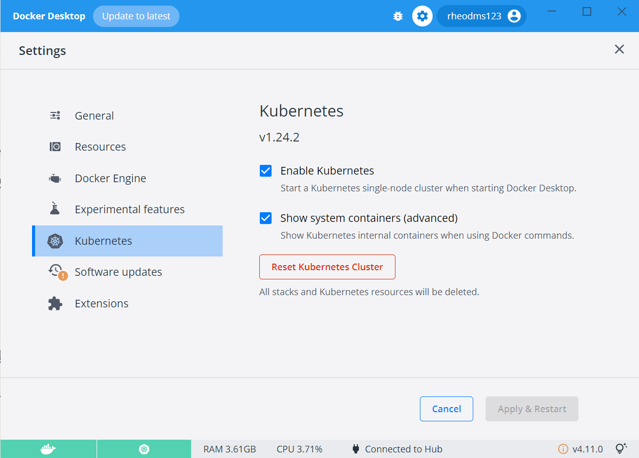
Task: Click the Kubernetes wheel icon in sidebar
Action: pyautogui.click(x=55, y=241)
